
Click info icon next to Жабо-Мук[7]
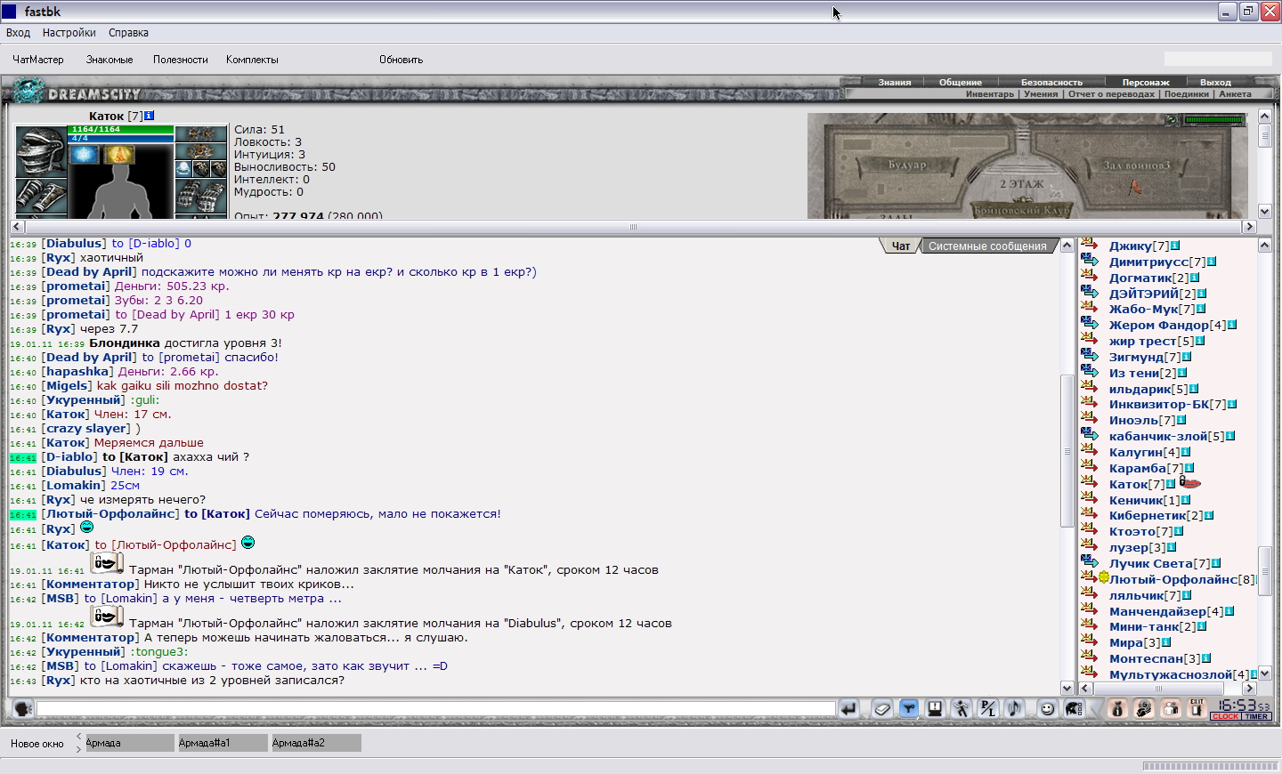click(x=1201, y=309)
